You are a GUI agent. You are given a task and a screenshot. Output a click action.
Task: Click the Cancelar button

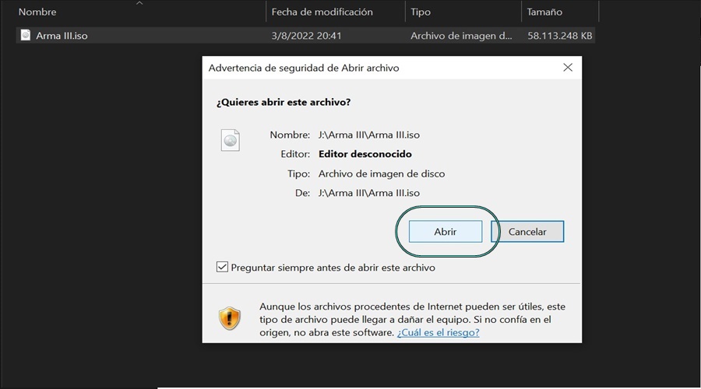click(x=527, y=231)
